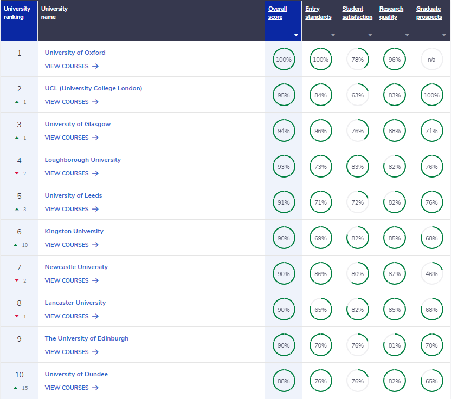Click arrow icon beside Oxford's View Courses

[x=95, y=66]
